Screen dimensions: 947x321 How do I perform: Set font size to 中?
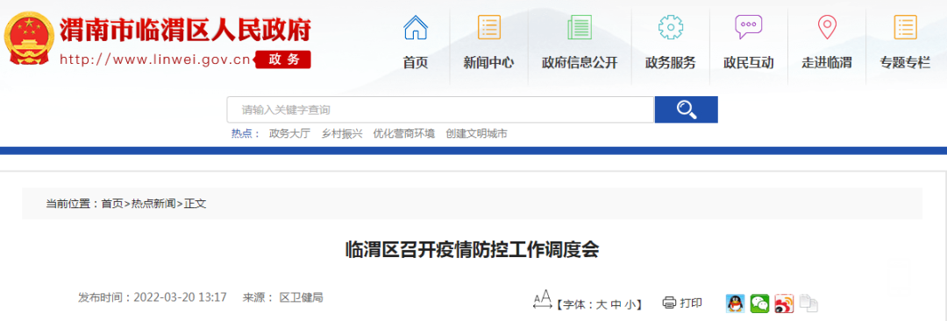616,304
